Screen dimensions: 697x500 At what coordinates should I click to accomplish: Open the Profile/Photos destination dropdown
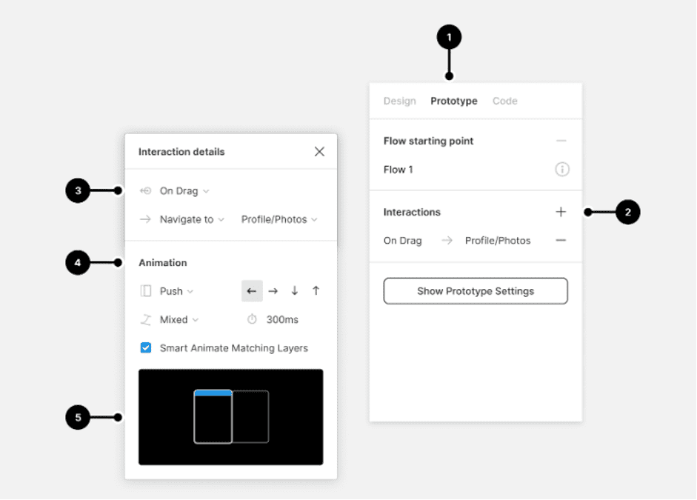point(279,219)
